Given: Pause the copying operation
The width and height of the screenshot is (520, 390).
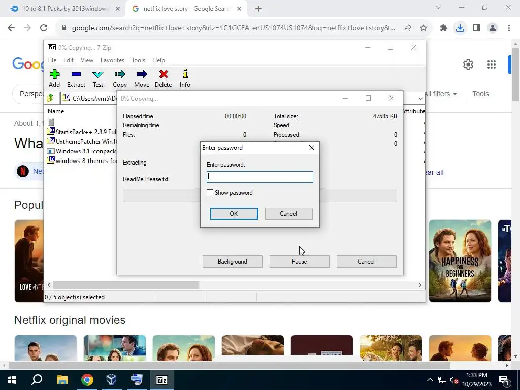Looking at the screenshot, I should pos(300,262).
